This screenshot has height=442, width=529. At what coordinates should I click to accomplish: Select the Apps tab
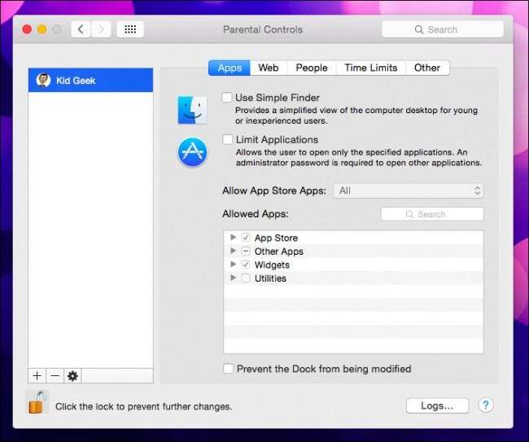[230, 68]
